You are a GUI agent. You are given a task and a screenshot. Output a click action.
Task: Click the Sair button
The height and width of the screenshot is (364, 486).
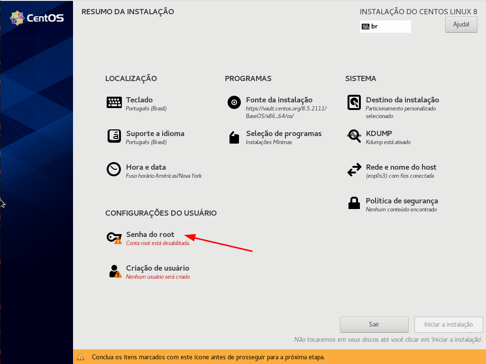click(374, 324)
